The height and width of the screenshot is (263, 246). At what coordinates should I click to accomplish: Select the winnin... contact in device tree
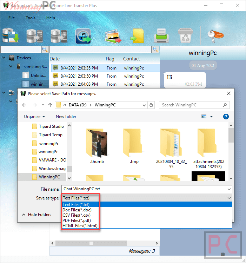tap(34, 84)
